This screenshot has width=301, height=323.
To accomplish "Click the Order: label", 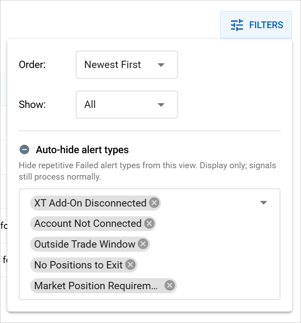I will click(32, 65).
